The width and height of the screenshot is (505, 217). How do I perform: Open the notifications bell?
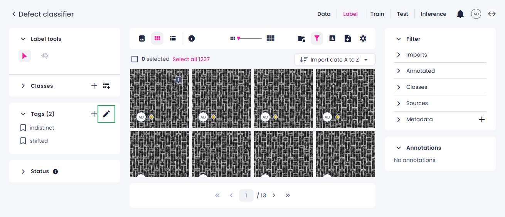coord(460,14)
